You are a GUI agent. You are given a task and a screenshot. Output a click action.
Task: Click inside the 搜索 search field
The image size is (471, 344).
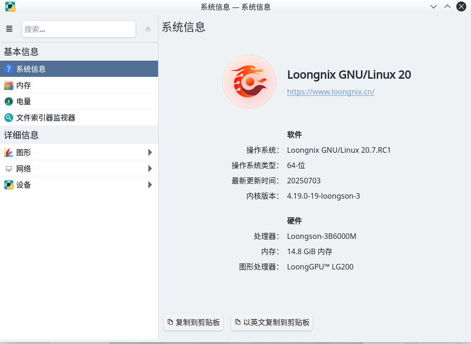(79, 28)
